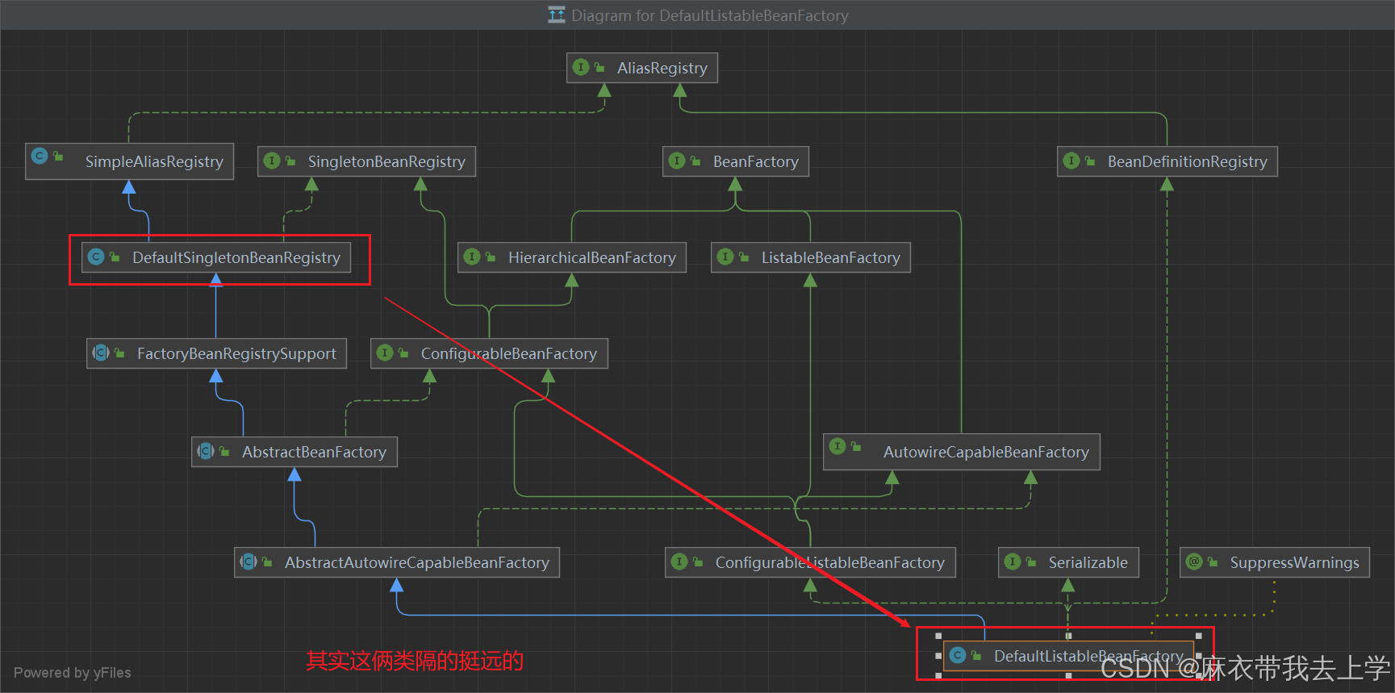The image size is (1395, 693).
Task: Click the public lock icon on BeanFactory
Action: coord(695,161)
